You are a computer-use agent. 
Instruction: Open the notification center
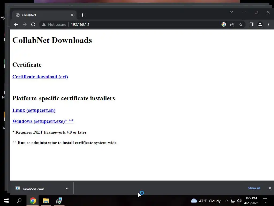pyautogui.click(x=265, y=201)
